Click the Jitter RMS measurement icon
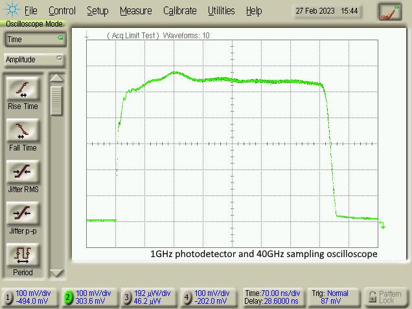Viewport: 412px width, 309px height. [23, 172]
